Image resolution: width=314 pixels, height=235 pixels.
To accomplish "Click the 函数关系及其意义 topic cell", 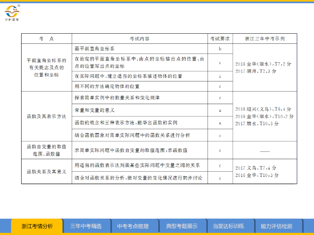I will click(x=46, y=171).
